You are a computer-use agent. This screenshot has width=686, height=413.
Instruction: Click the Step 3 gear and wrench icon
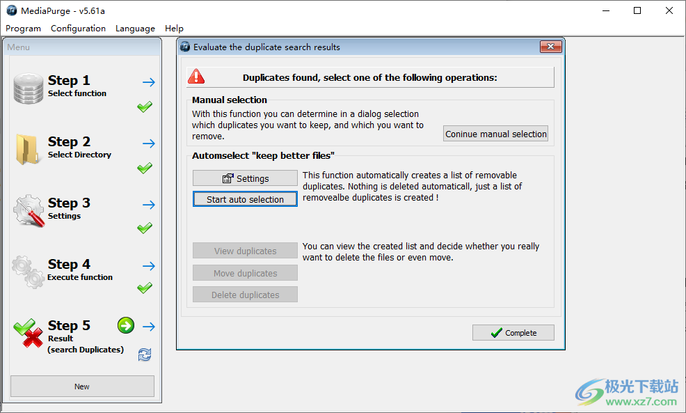point(29,210)
